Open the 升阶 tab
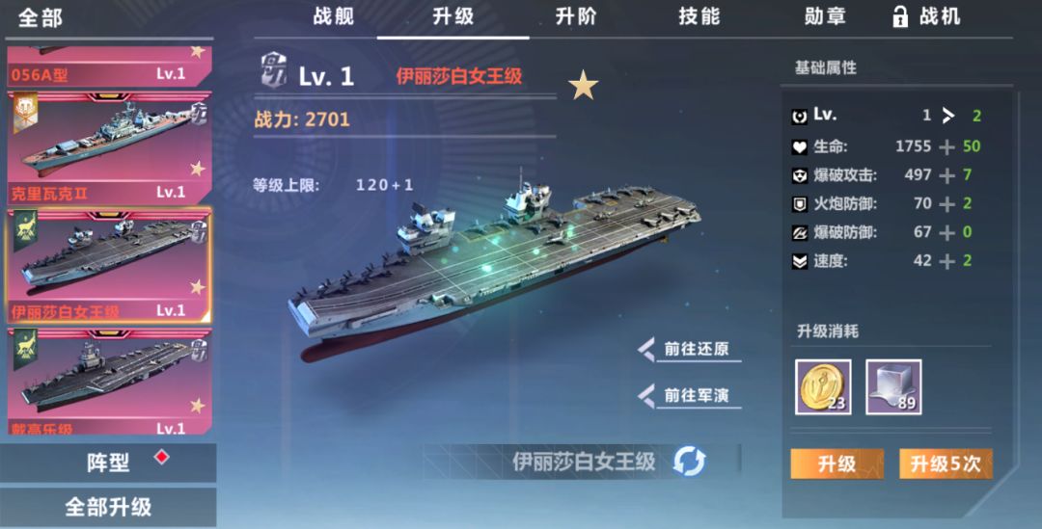1042x529 pixels. point(575,16)
